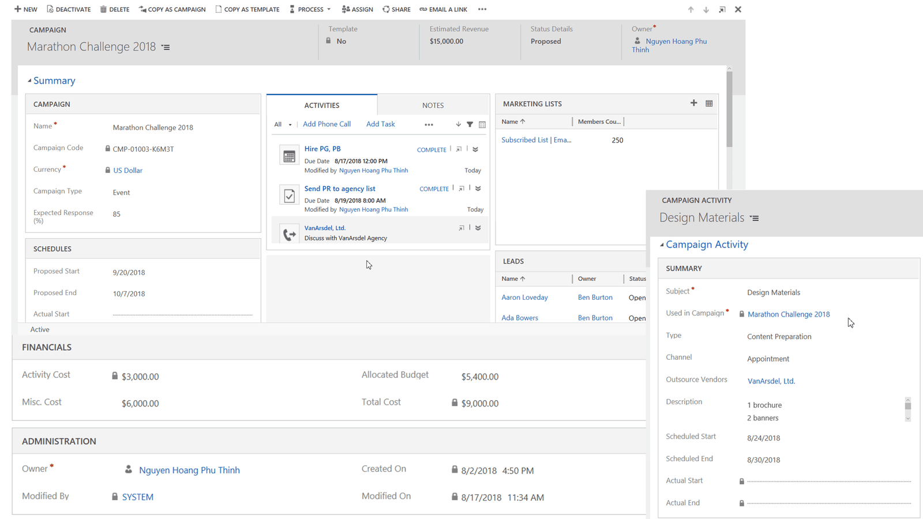The width and height of the screenshot is (923, 519).
Task: Open the Process dropdown menu
Action: (x=310, y=9)
